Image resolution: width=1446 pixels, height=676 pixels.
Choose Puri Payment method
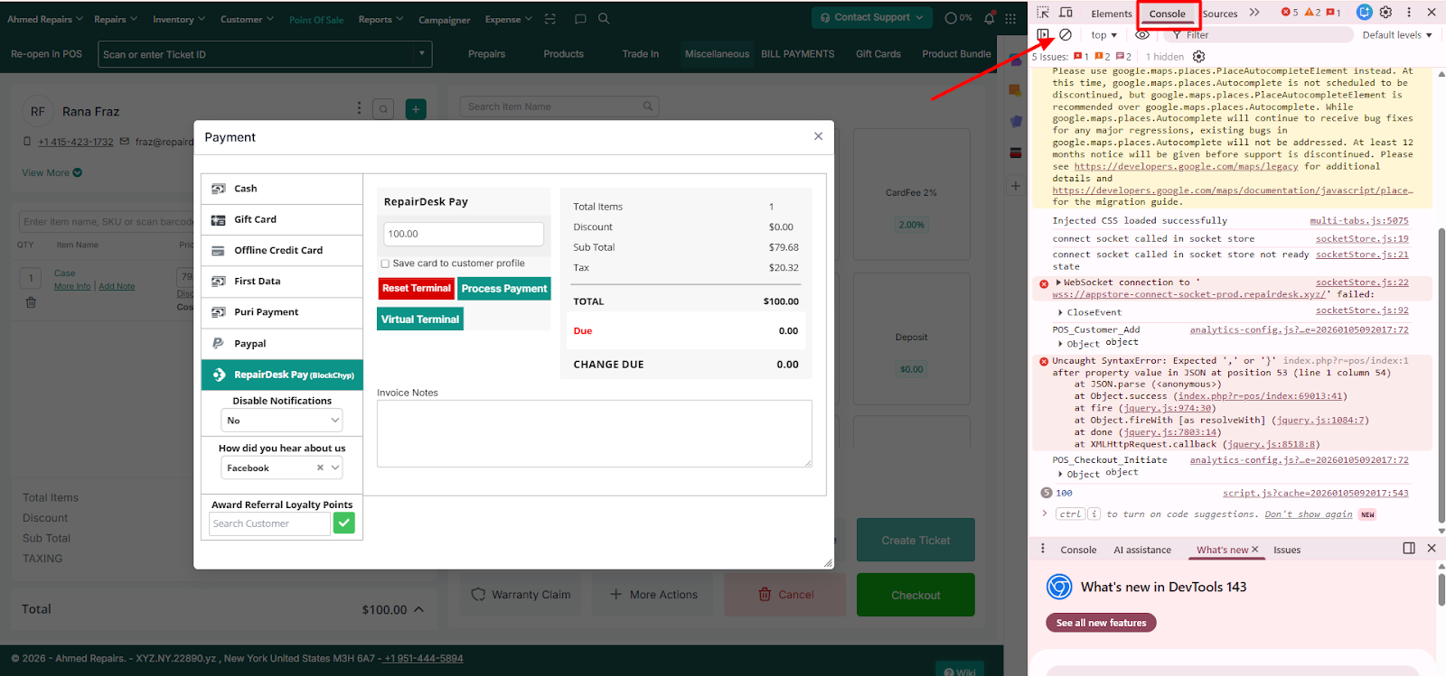282,312
